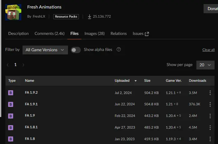Click the Jul 2, 2024 upload date

(x=123, y=93)
